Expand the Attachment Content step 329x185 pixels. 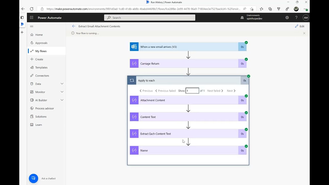[188, 100]
